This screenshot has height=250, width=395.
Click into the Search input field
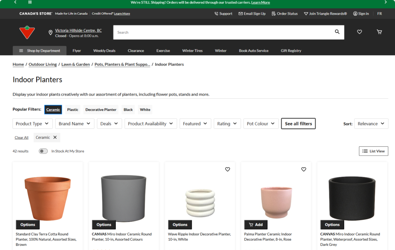(x=224, y=32)
